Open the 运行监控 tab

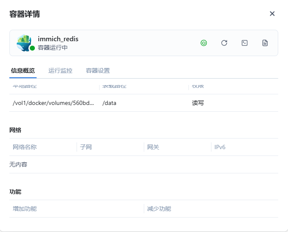point(60,71)
